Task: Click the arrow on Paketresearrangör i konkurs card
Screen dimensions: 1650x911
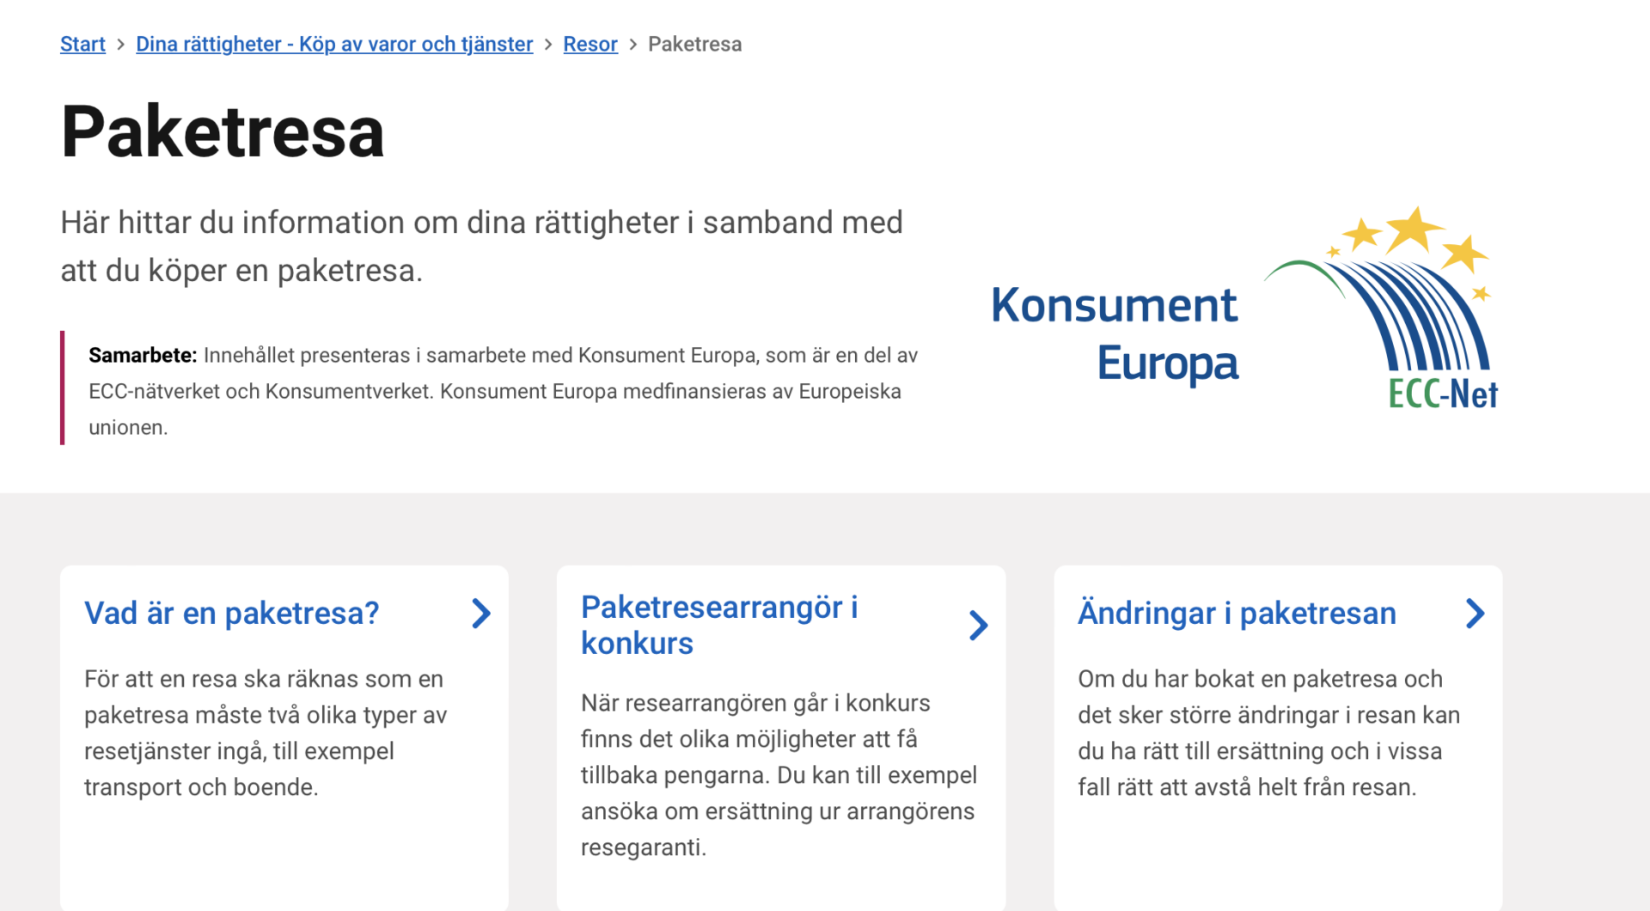Action: (x=978, y=626)
